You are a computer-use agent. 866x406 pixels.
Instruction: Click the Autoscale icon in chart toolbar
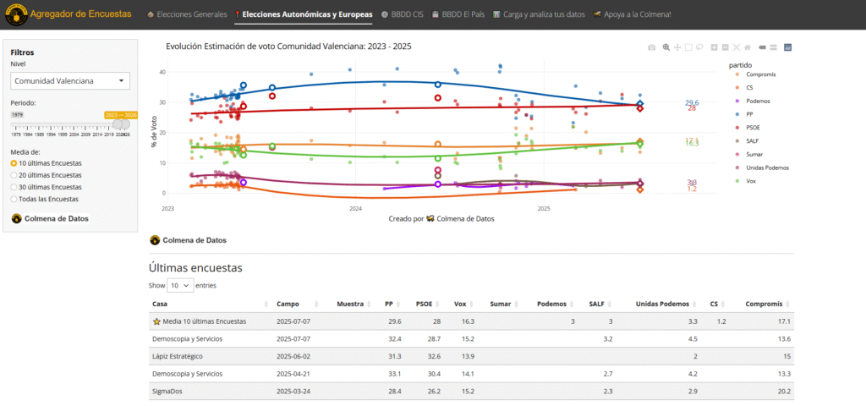(x=737, y=47)
